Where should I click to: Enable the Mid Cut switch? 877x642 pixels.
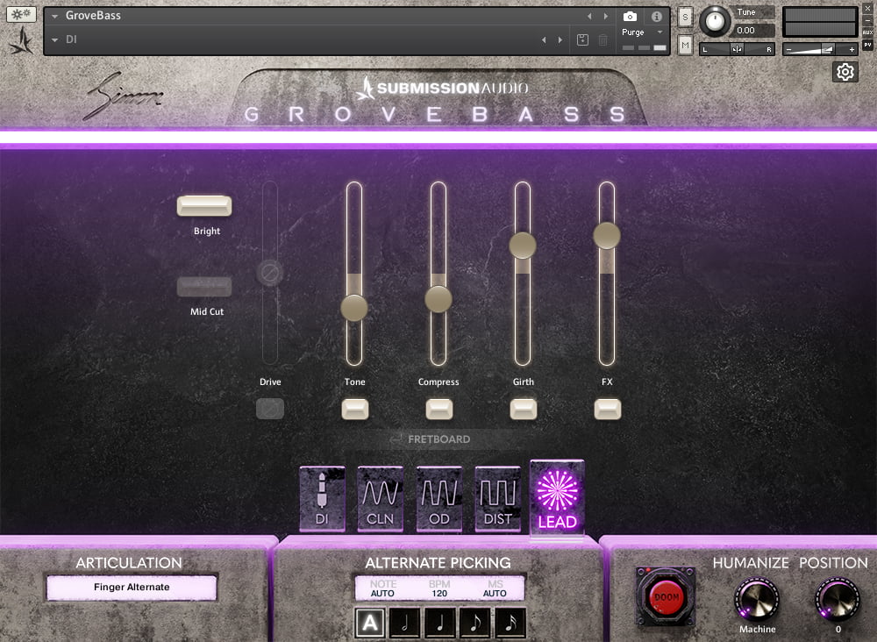click(204, 285)
